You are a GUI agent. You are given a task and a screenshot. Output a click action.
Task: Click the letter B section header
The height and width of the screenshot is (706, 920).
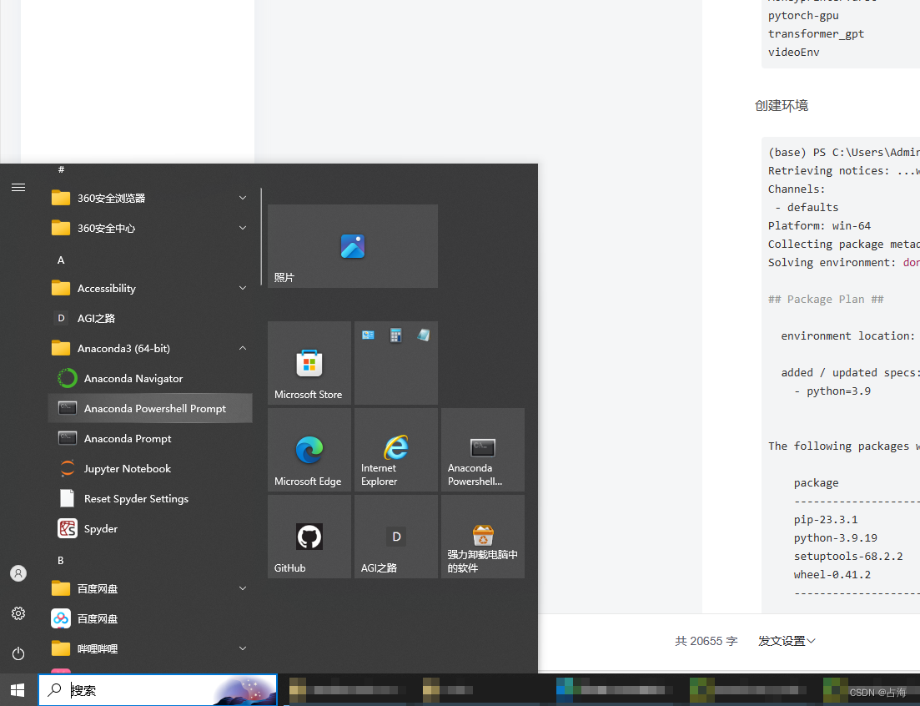coord(61,561)
